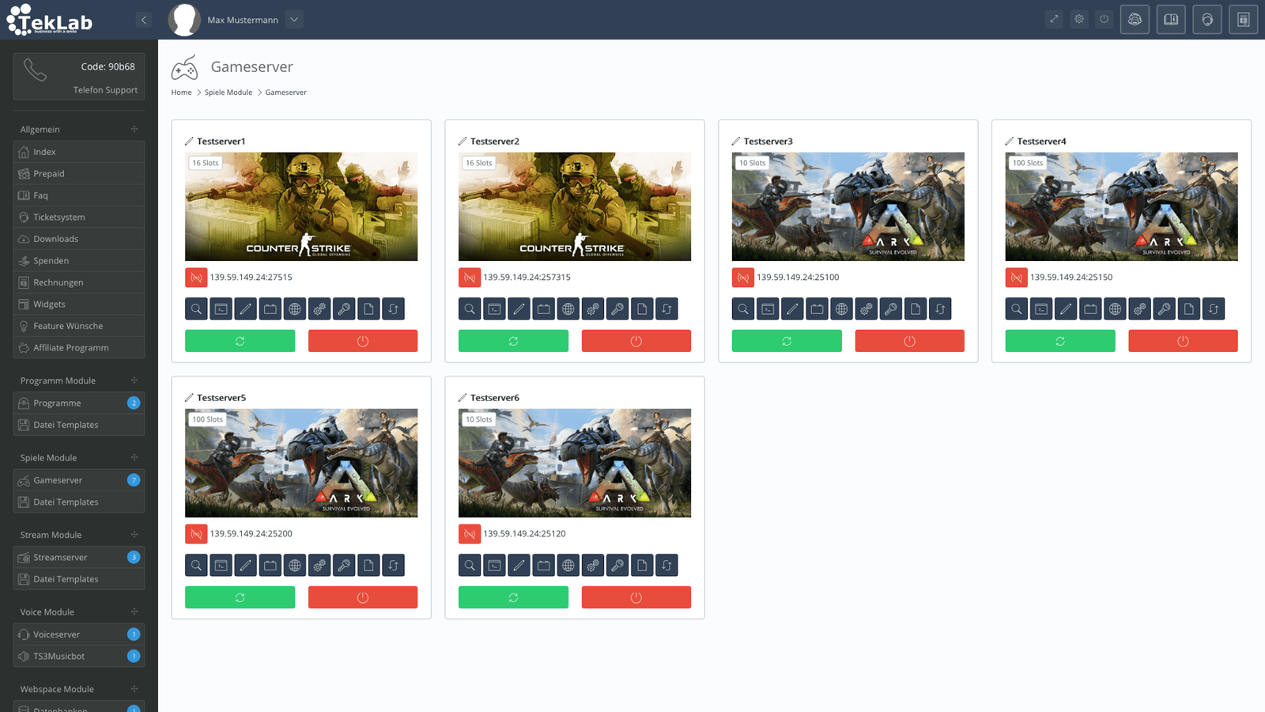Click the key icon under Testserver5
This screenshot has height=712, width=1265.
(x=344, y=566)
